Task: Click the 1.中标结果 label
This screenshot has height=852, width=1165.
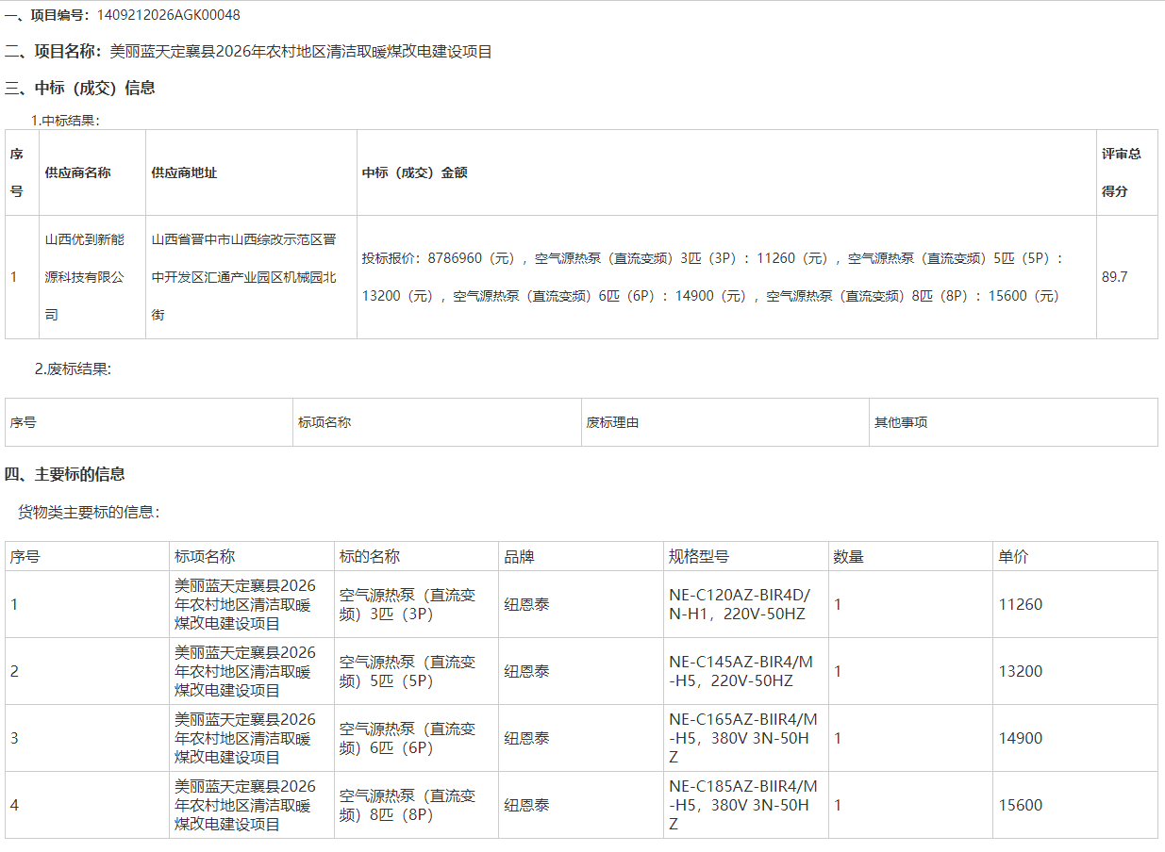Action: pos(65,120)
